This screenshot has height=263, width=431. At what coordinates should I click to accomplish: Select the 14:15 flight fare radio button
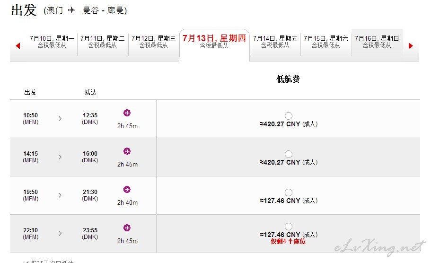coord(288,154)
